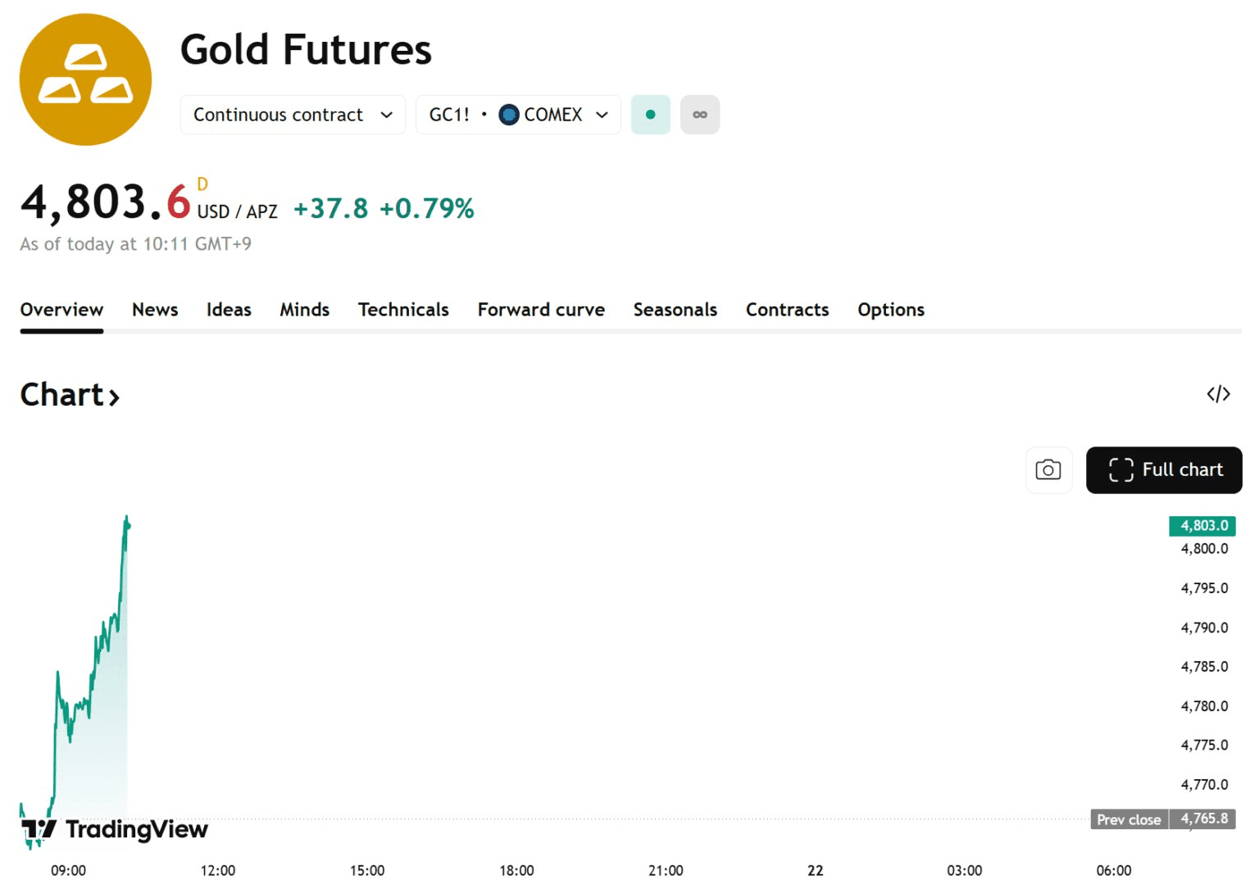Click the 12:00 time axis label

click(218, 870)
